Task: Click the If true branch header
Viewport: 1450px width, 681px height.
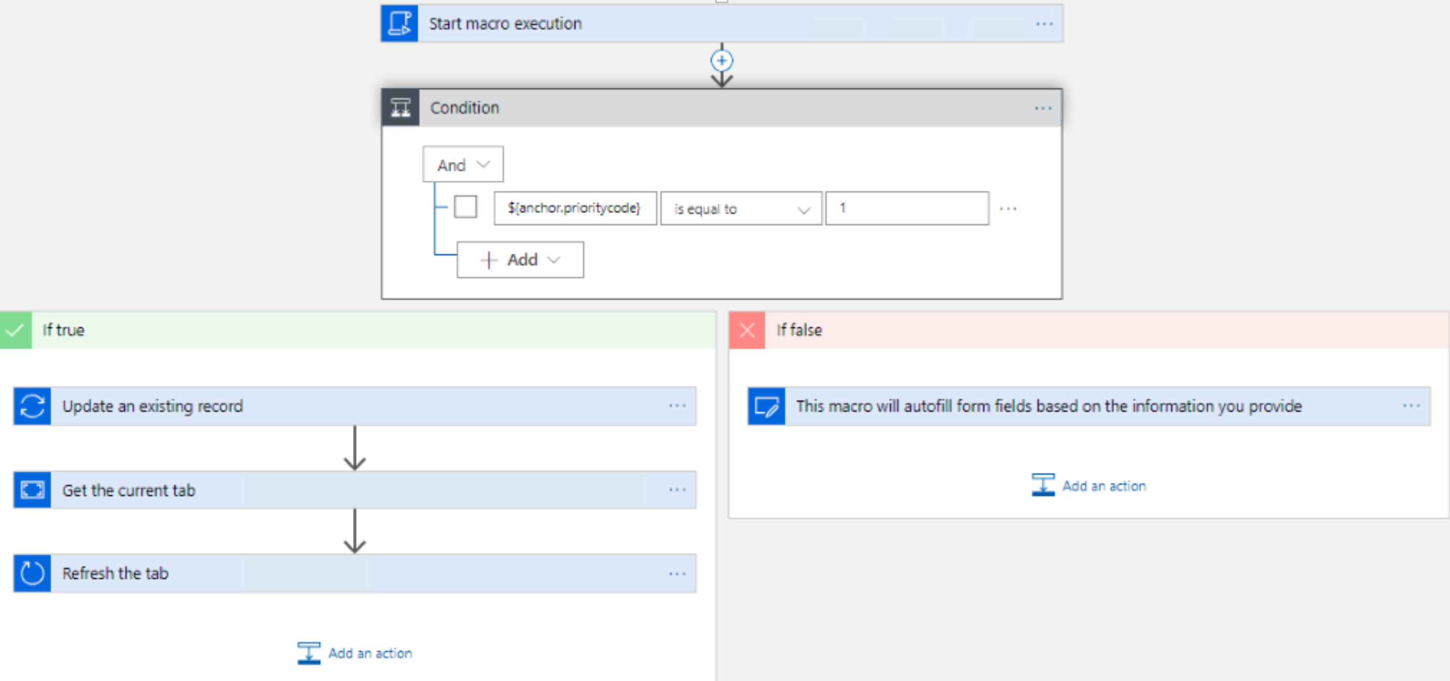Action: [x=358, y=330]
